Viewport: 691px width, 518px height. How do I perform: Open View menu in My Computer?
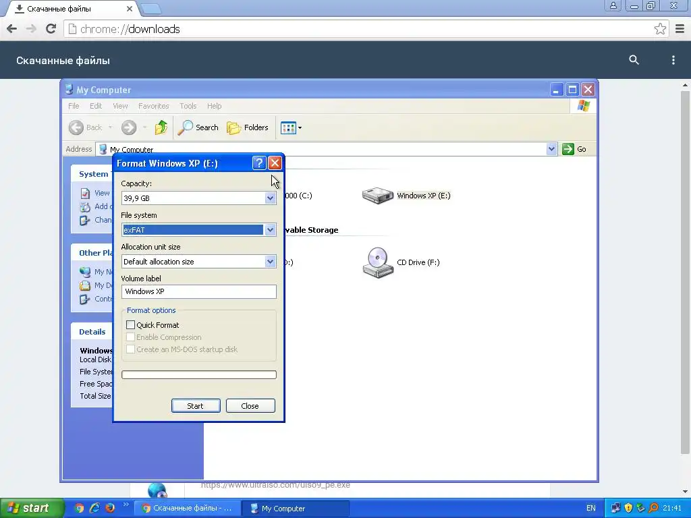pos(120,106)
